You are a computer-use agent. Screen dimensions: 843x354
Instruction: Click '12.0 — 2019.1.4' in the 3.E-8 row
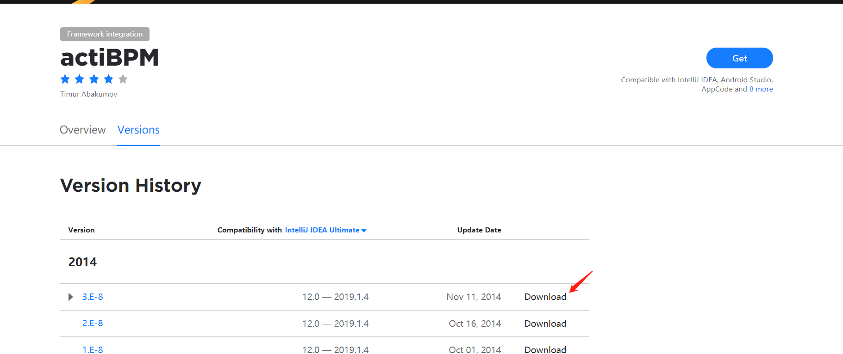click(x=336, y=297)
